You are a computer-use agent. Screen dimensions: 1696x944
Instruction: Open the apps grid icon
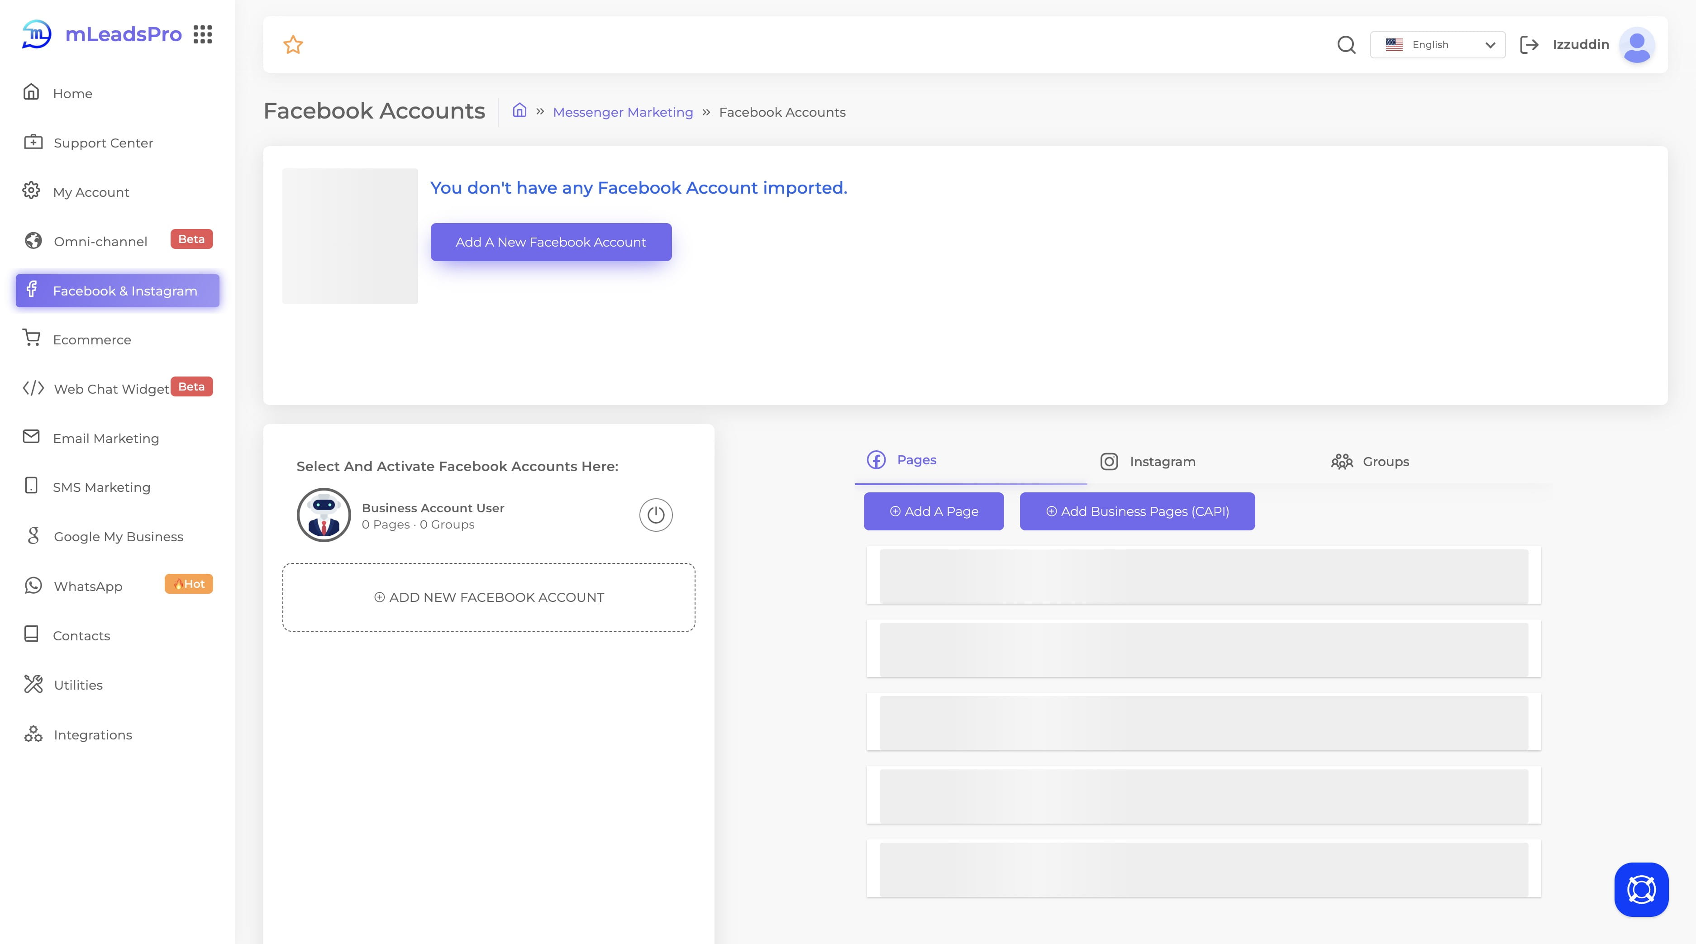point(203,34)
